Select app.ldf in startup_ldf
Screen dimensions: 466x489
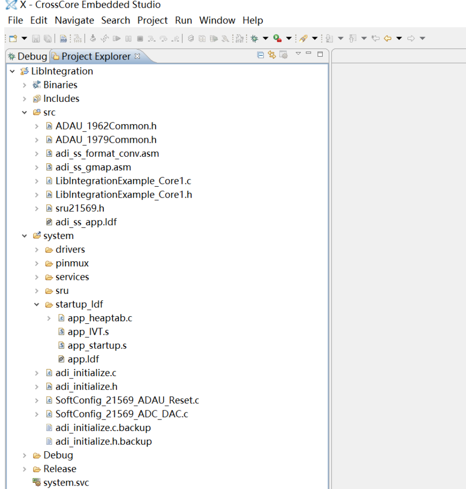coord(83,359)
